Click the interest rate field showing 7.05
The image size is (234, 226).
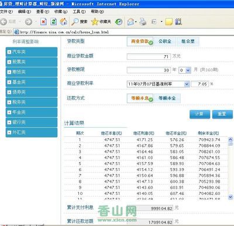tap(200, 84)
